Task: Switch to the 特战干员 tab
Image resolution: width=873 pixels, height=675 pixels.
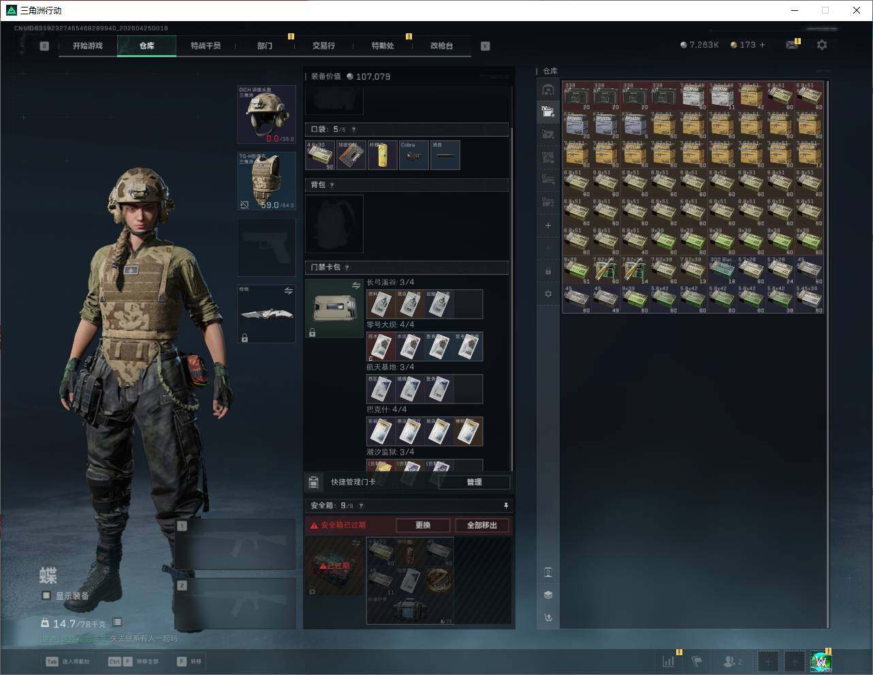Action: [206, 46]
